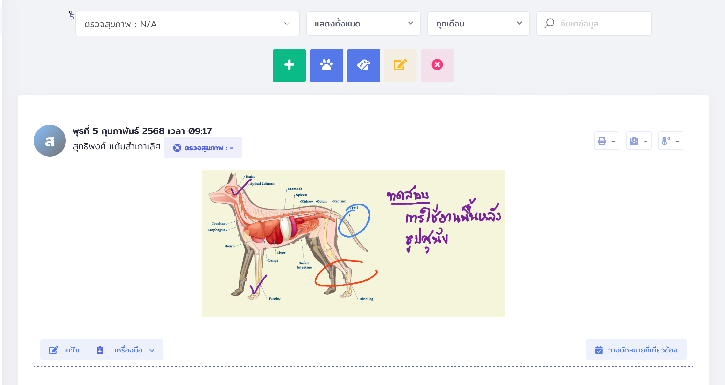Open the annotated dog anatomy image

(353, 243)
